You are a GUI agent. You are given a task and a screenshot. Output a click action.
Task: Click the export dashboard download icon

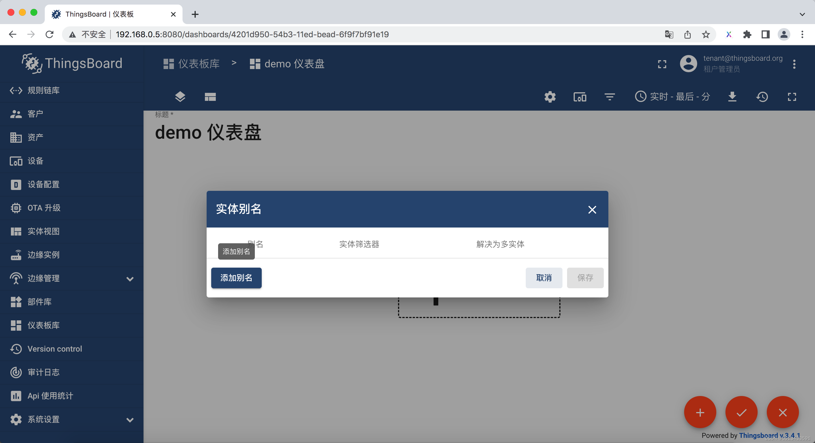click(x=732, y=97)
